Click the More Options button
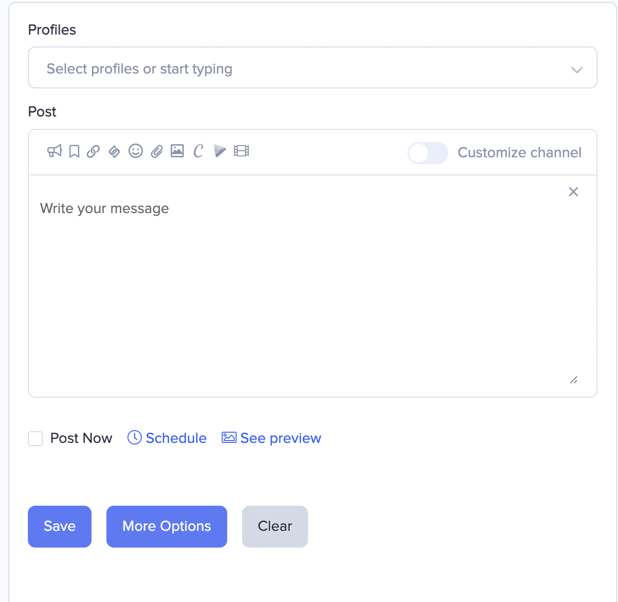Screen dimensions: 618x602 click(x=166, y=526)
